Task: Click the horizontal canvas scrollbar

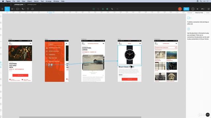Action: (x=80, y=117)
